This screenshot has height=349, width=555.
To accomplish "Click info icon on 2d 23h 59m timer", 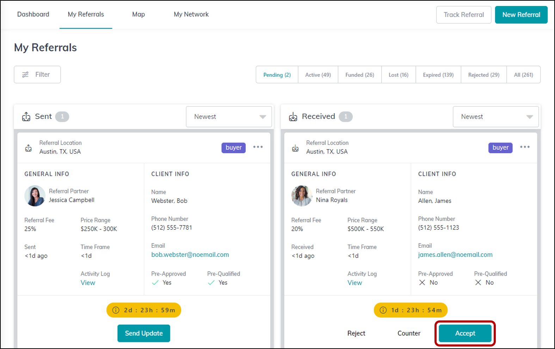I will pyautogui.click(x=116, y=310).
